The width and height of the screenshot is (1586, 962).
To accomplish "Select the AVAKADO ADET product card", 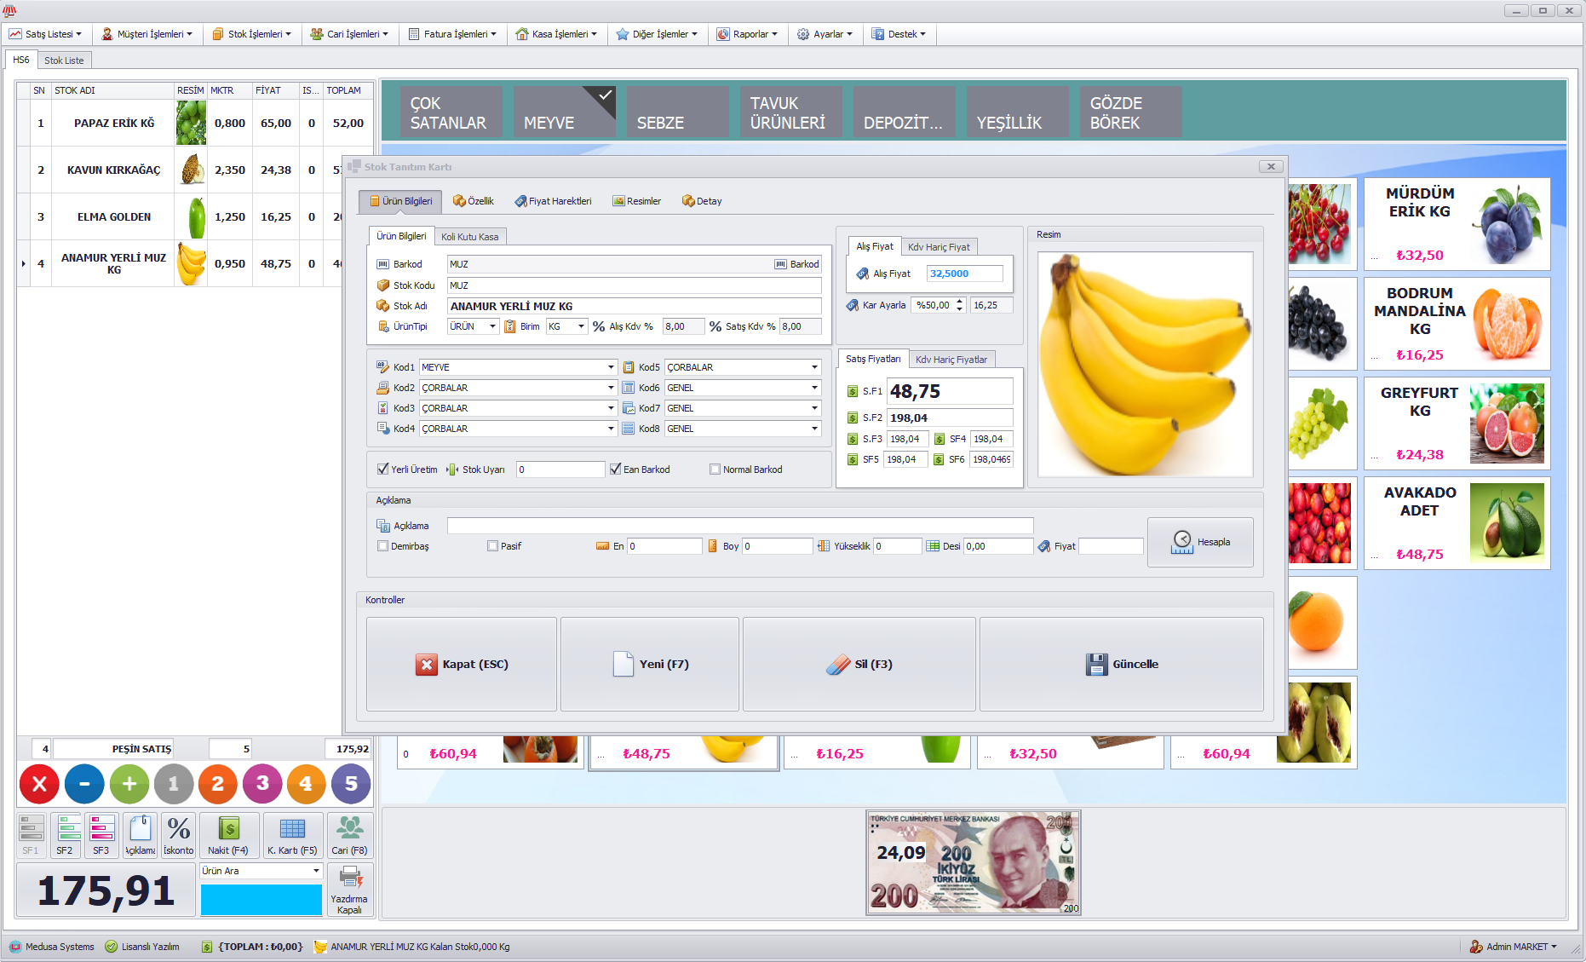I will [x=1457, y=523].
